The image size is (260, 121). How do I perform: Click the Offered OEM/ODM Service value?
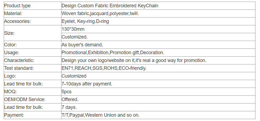click(x=70, y=99)
